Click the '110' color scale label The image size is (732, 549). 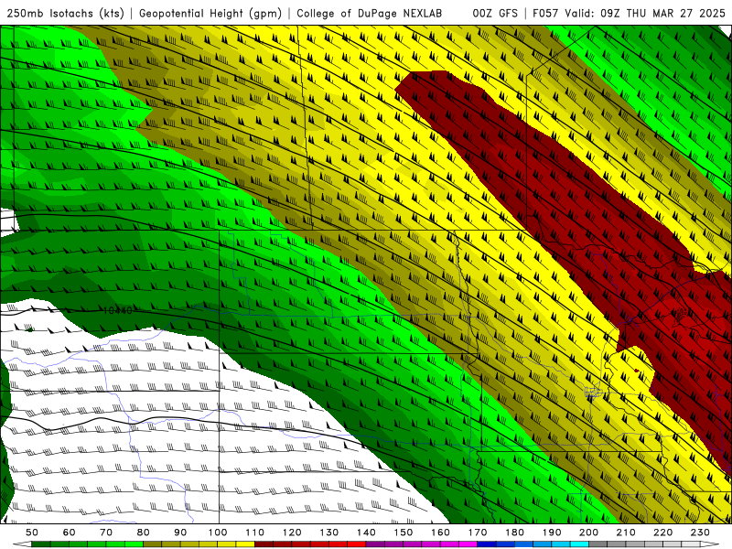tap(255, 533)
